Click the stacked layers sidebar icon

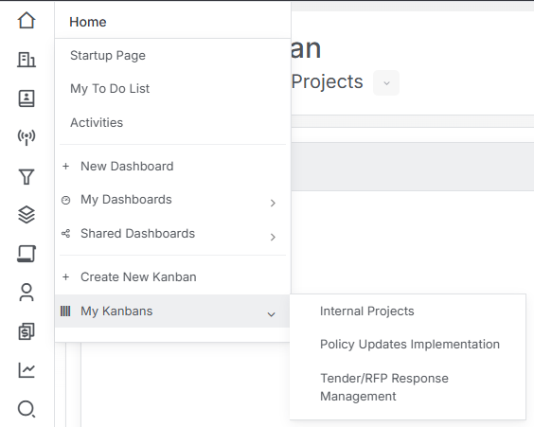pos(27,215)
